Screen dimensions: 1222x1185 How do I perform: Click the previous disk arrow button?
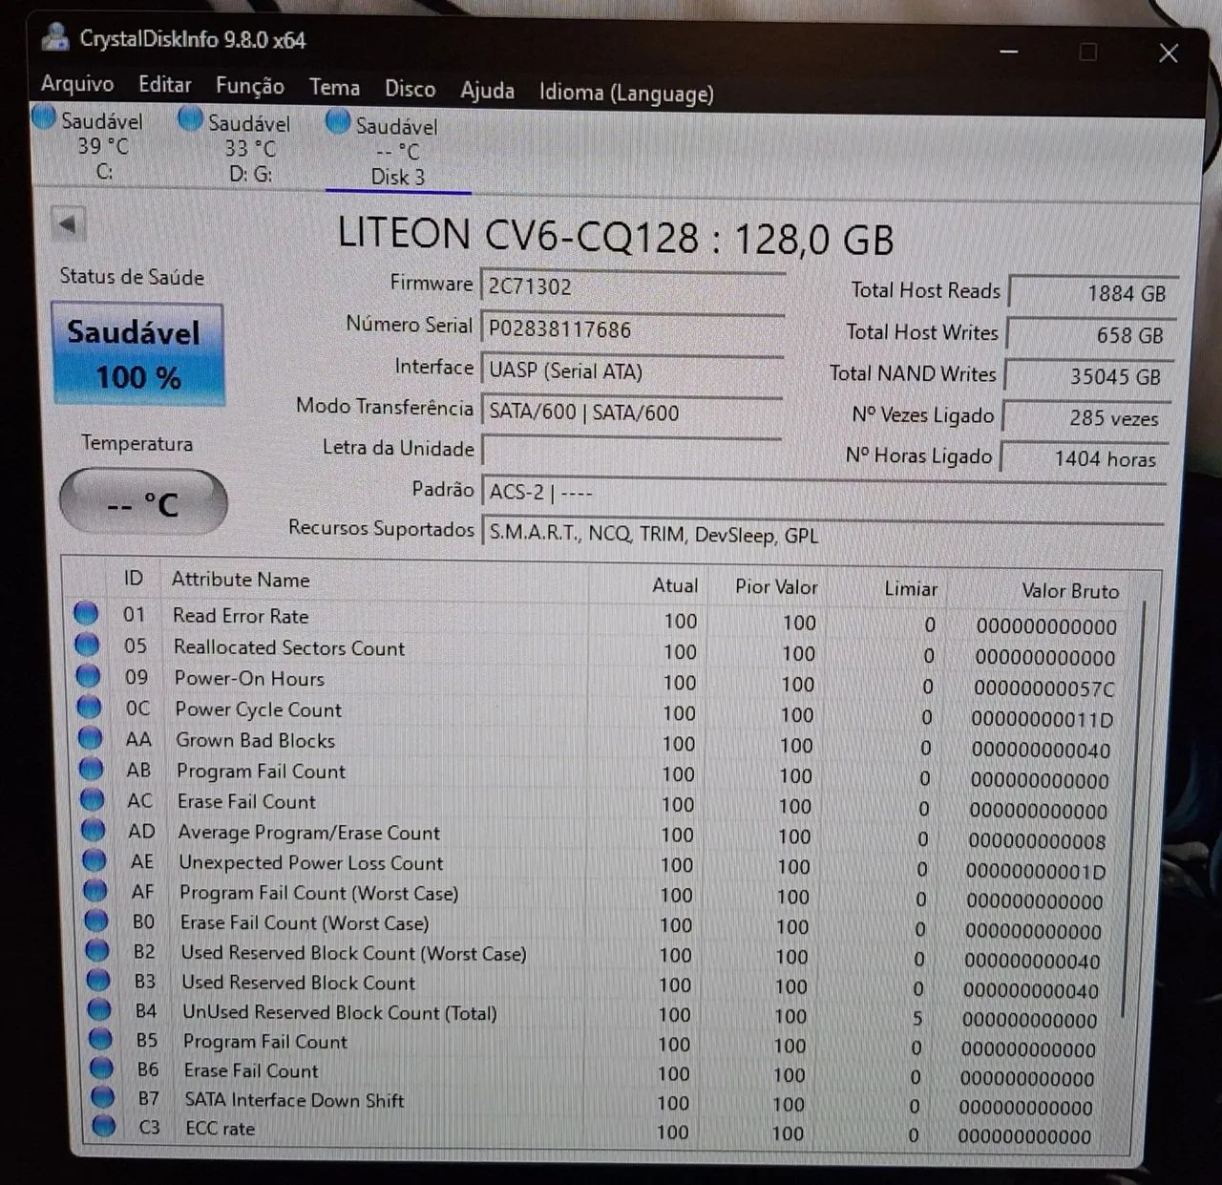coord(68,225)
